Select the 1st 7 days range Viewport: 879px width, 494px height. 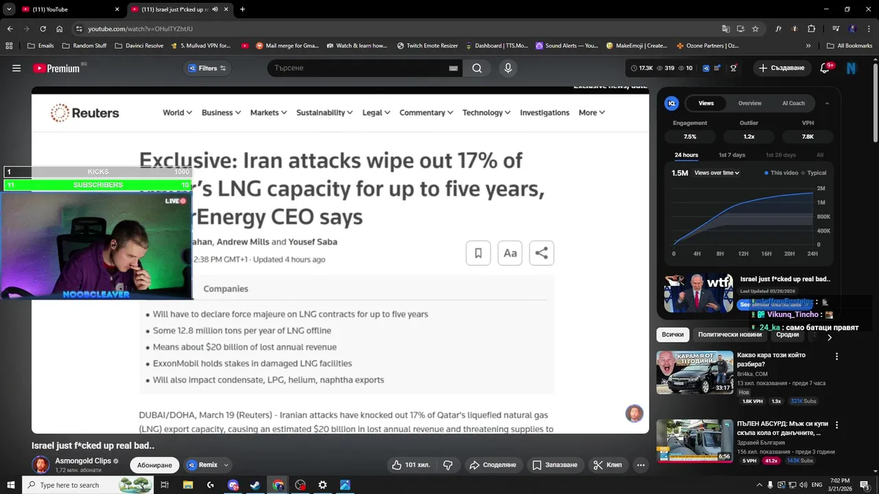pos(732,155)
